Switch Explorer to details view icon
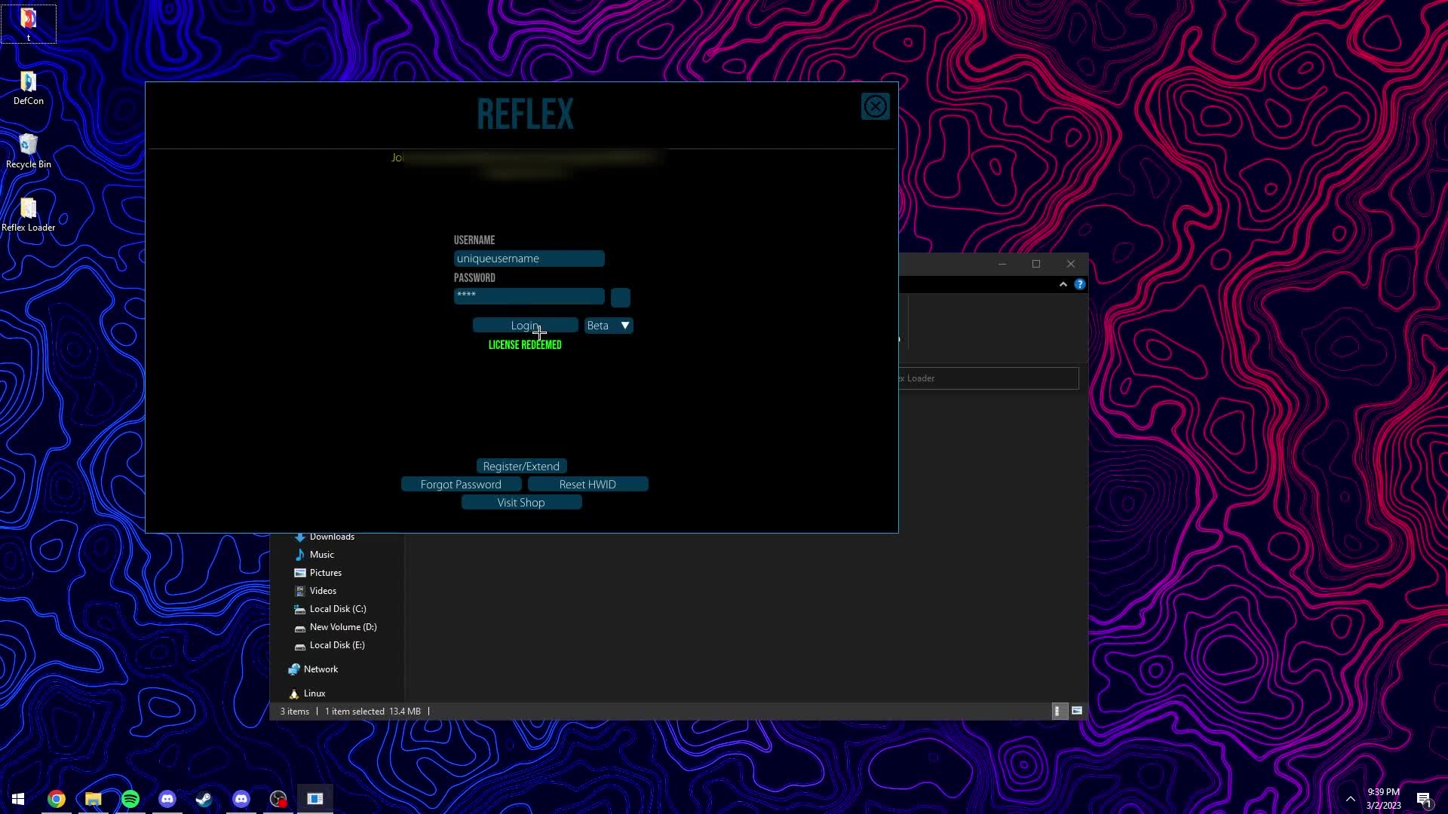The image size is (1448, 814). [x=1059, y=711]
